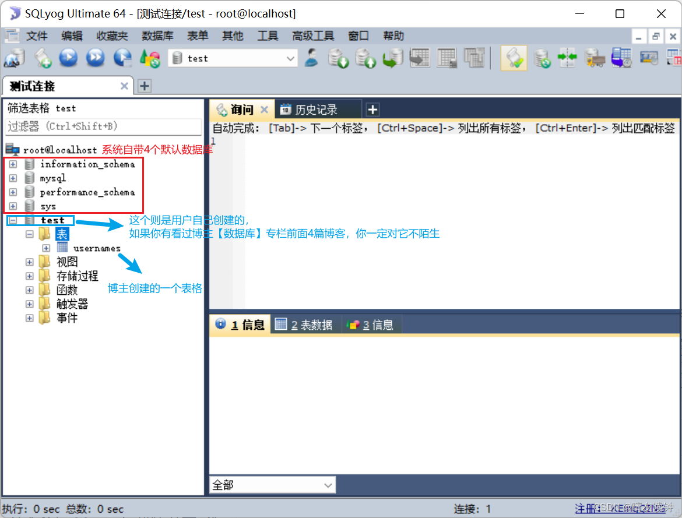Image resolution: width=682 pixels, height=518 pixels.
Task: Expand the 函数 folder
Action: tap(30, 290)
